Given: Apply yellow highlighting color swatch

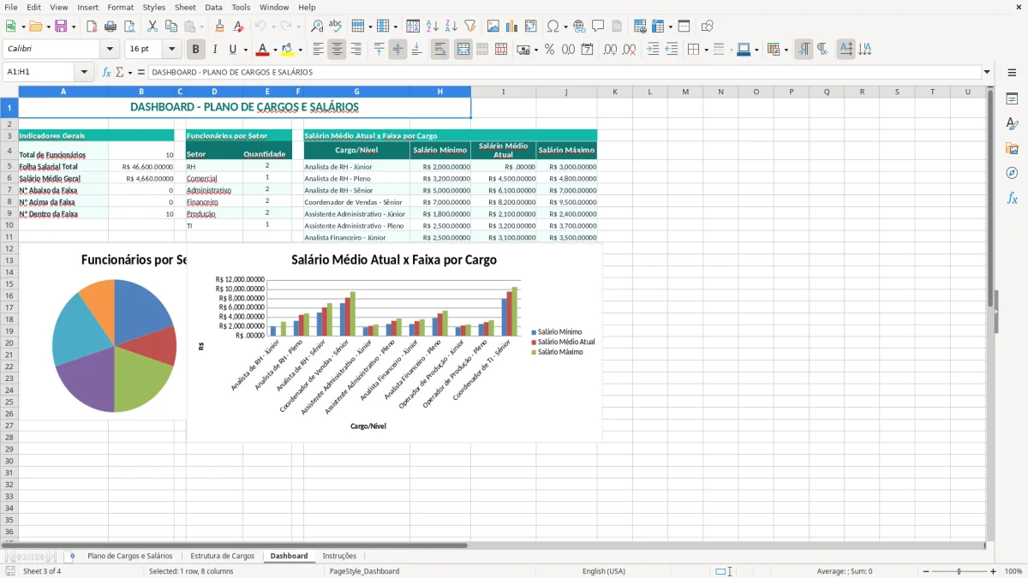Looking at the screenshot, I should (x=288, y=50).
